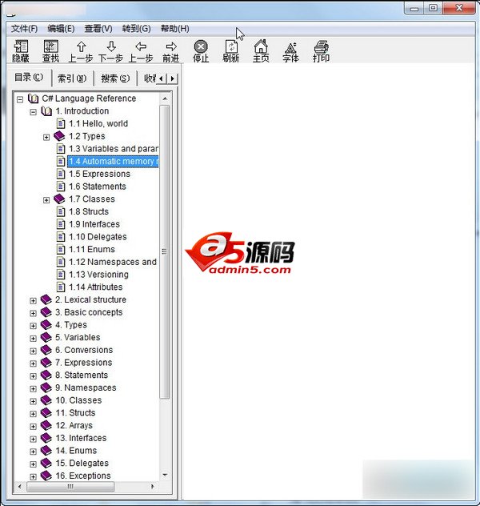Open topic 1.6 Statements
The height and width of the screenshot is (506, 480).
pos(98,187)
